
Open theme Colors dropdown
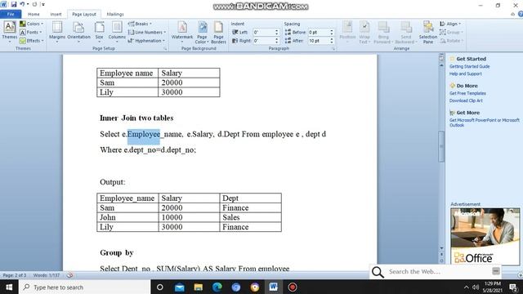[31, 24]
